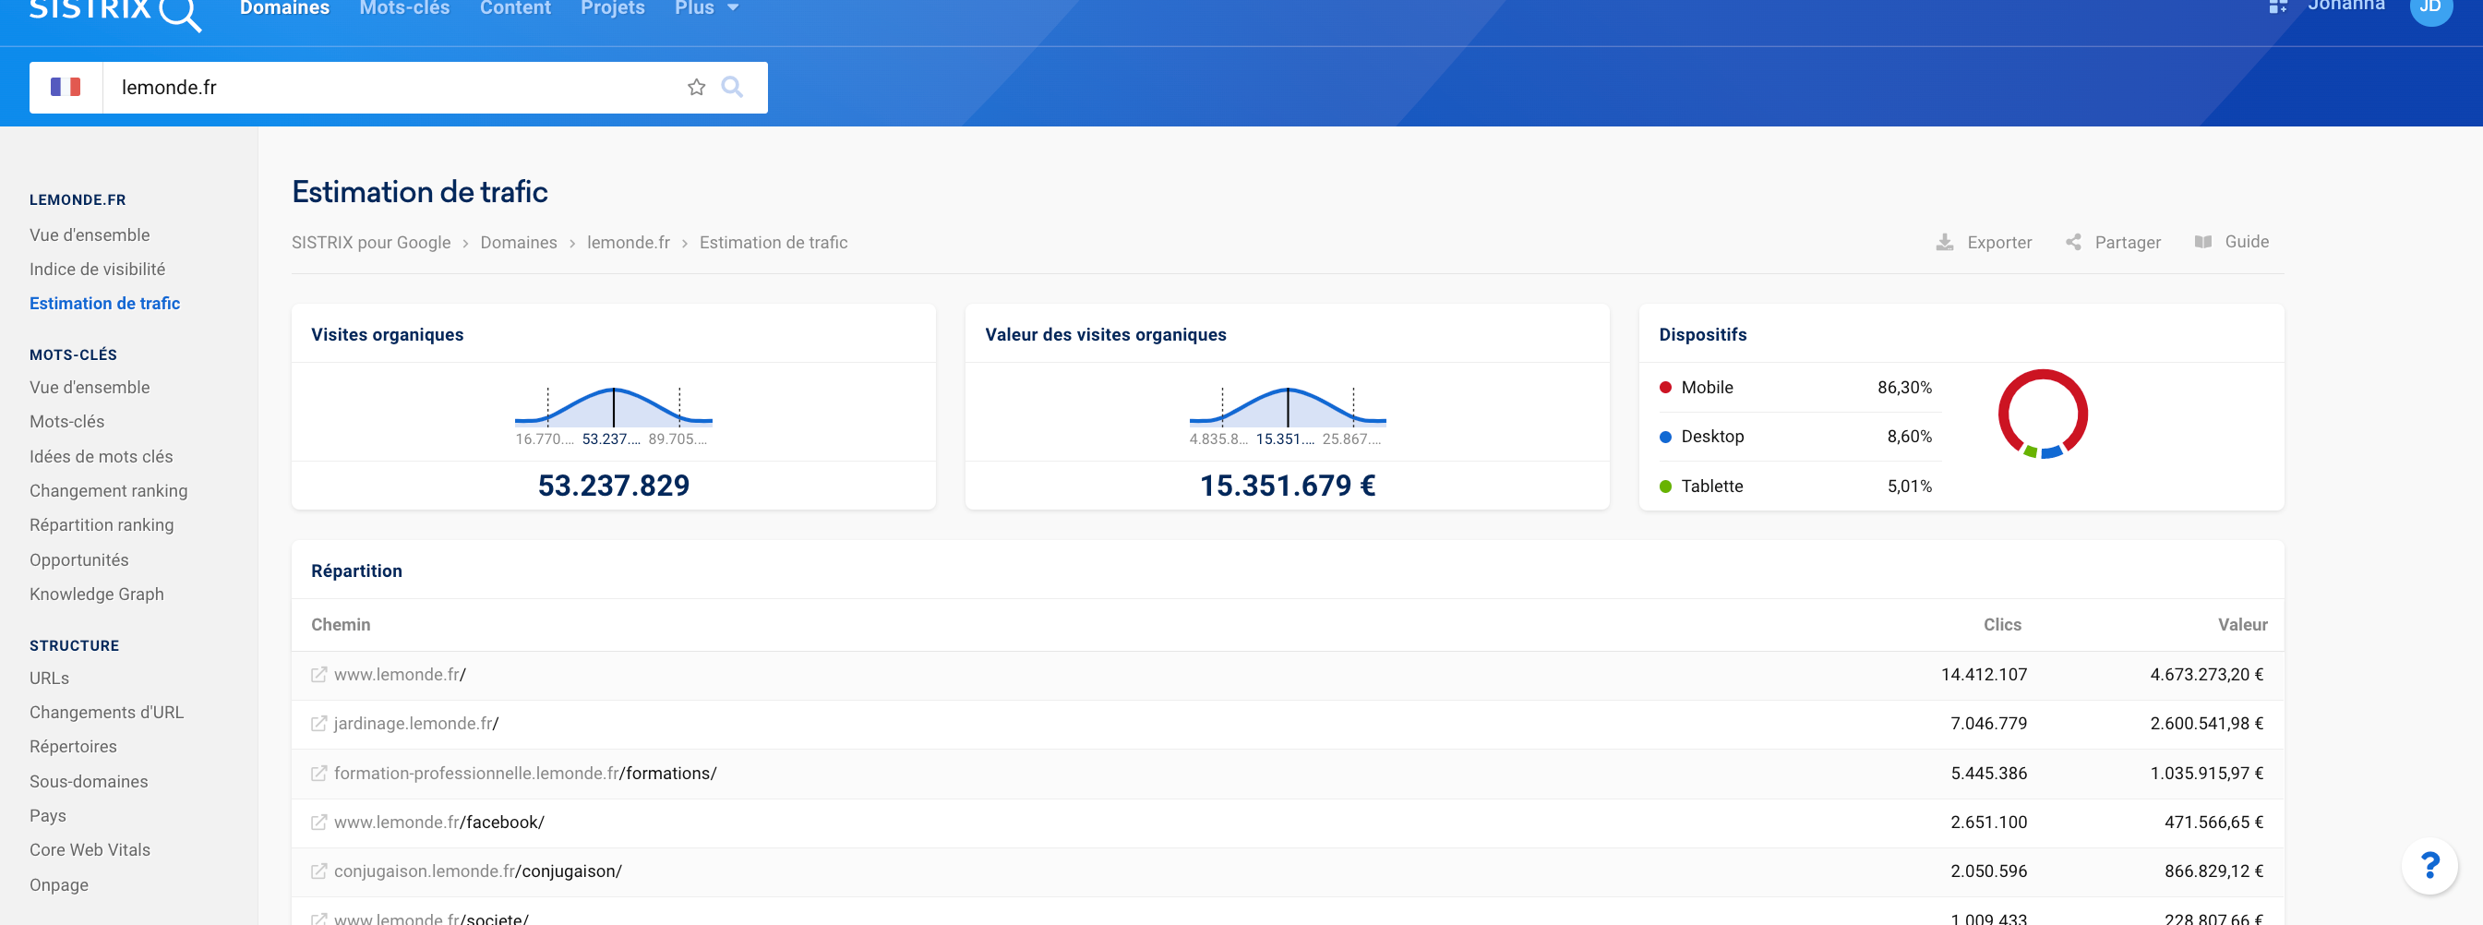Image resolution: width=2483 pixels, height=925 pixels.
Task: Open Répartition ranking in sidebar
Action: (102, 525)
